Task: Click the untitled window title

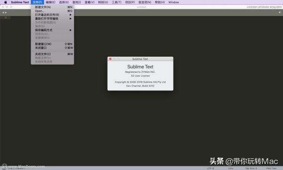Action: pos(141,7)
